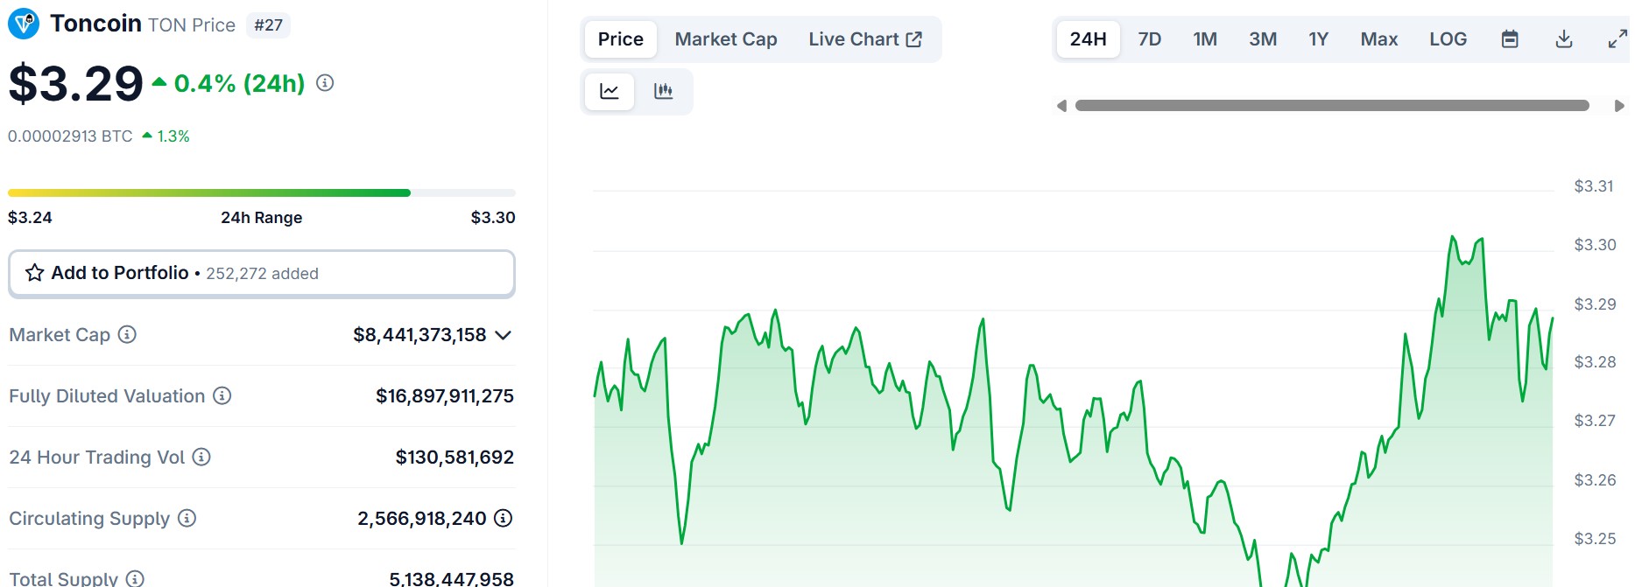
Task: Open Live Chart external link
Action: click(865, 39)
